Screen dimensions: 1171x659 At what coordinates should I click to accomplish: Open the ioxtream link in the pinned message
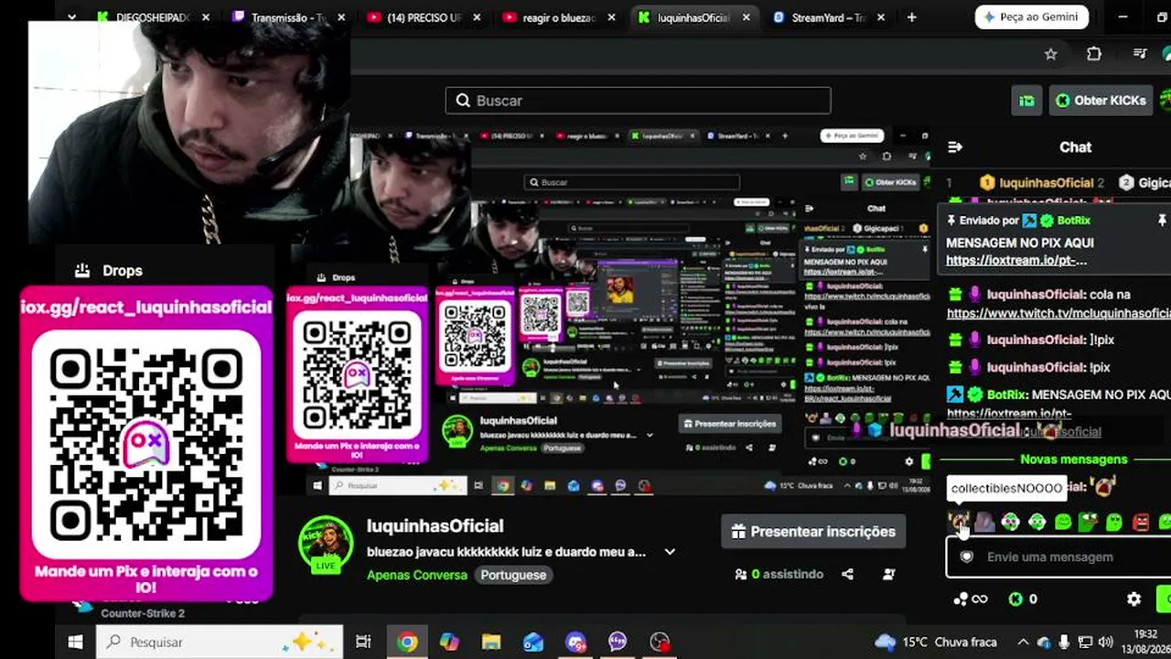pyautogui.click(x=1016, y=260)
